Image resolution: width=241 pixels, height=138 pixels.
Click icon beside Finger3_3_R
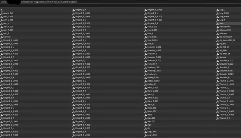click(74, 91)
